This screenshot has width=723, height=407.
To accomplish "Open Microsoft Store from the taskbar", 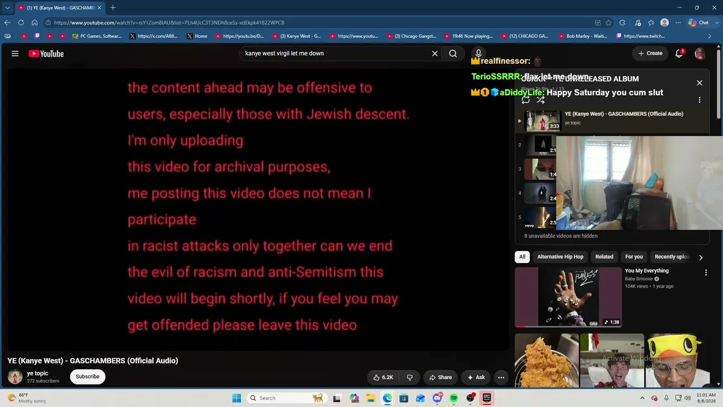I will click(x=404, y=398).
